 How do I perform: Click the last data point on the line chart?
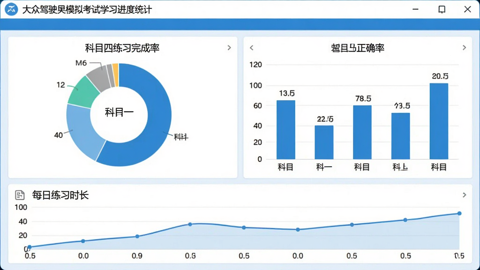[x=459, y=213]
